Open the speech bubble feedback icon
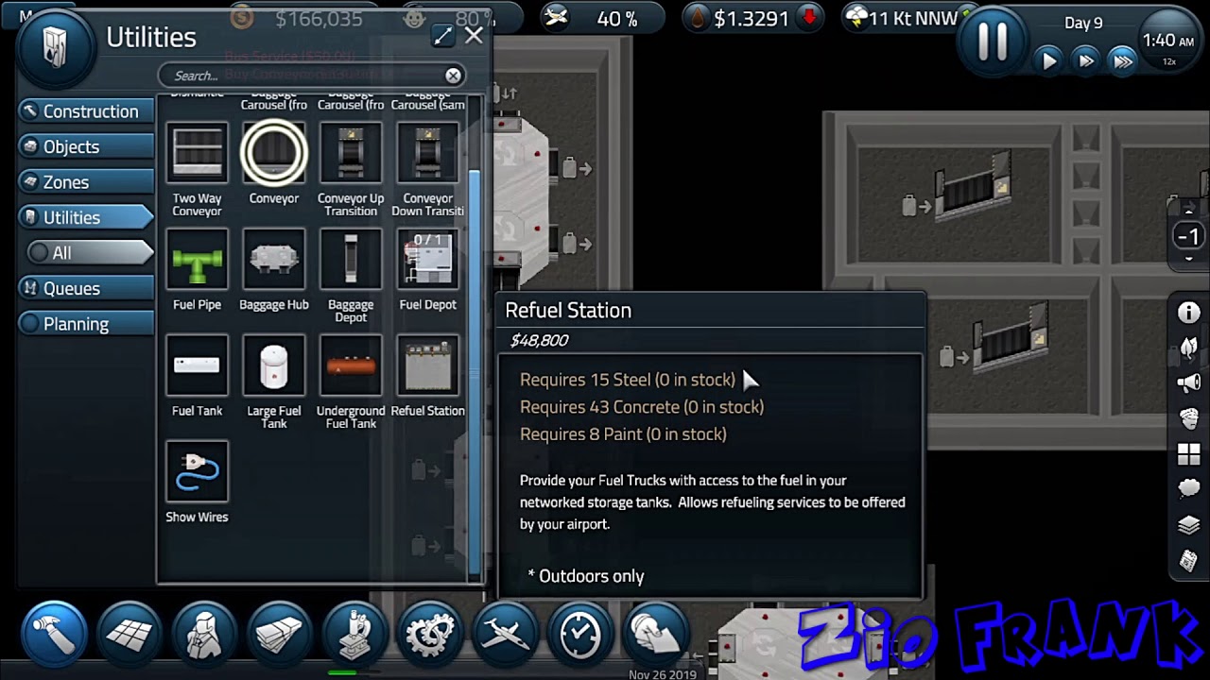The height and width of the screenshot is (680, 1210). tap(1188, 489)
